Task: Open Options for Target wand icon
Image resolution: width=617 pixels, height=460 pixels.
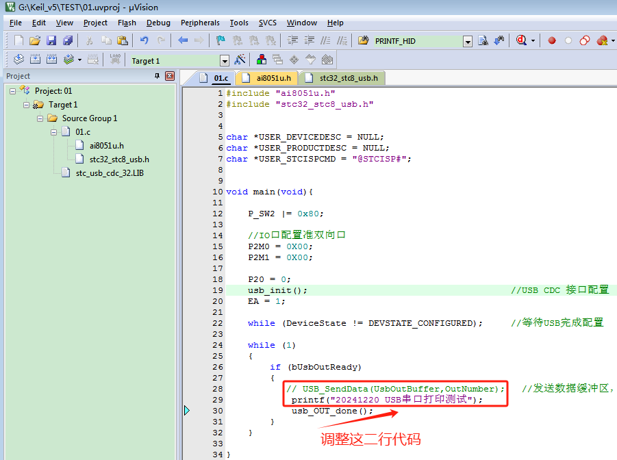Action: point(240,60)
